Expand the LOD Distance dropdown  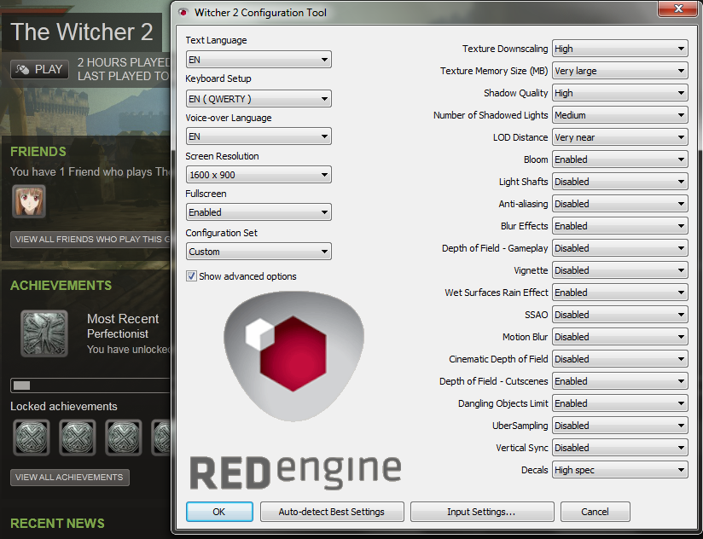tap(620, 137)
